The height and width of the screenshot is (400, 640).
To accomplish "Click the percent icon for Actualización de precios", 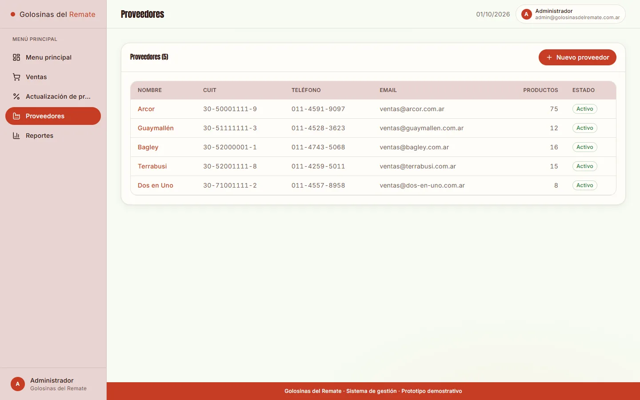I will pos(16,96).
